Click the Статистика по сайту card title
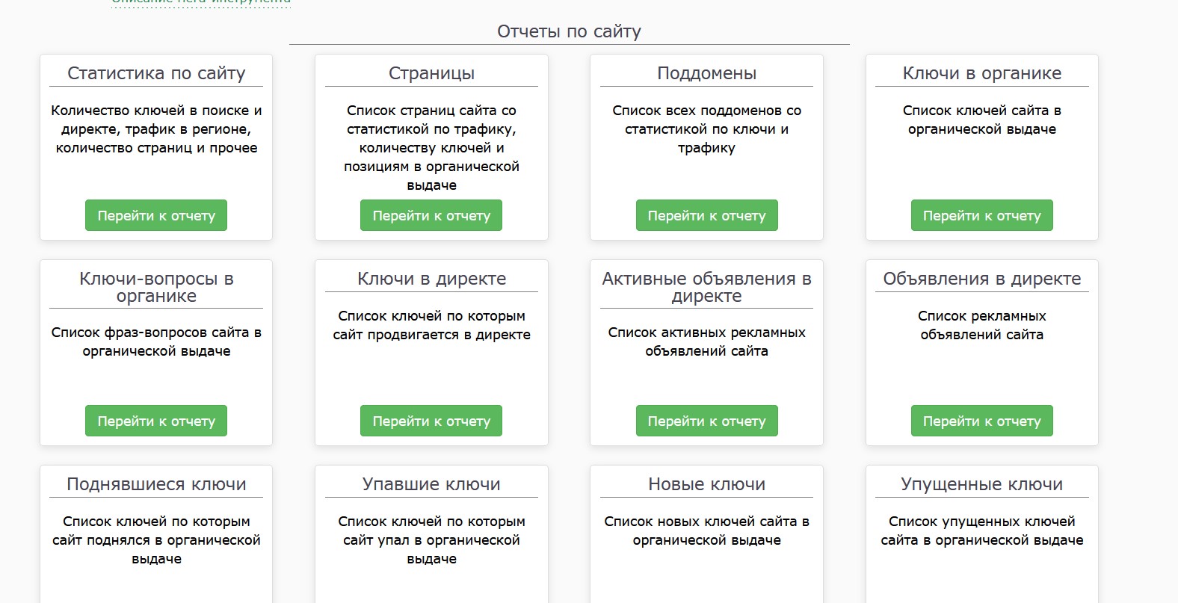Viewport: 1178px width, 603px height. pos(156,73)
